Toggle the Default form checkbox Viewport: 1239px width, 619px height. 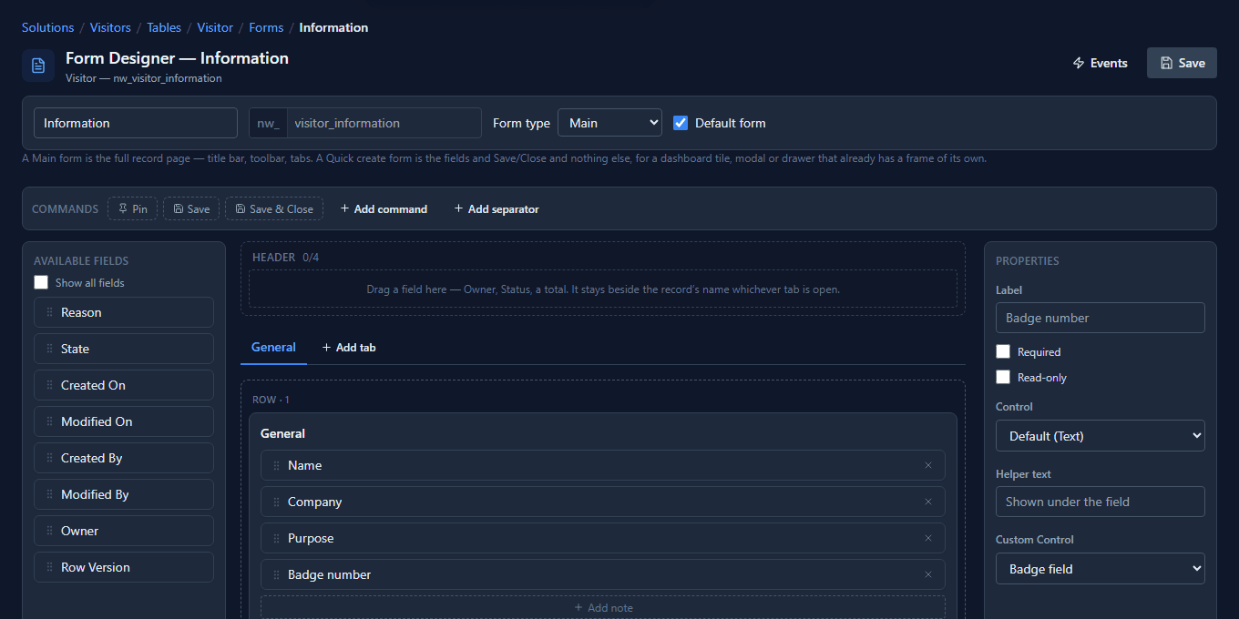[x=681, y=123]
